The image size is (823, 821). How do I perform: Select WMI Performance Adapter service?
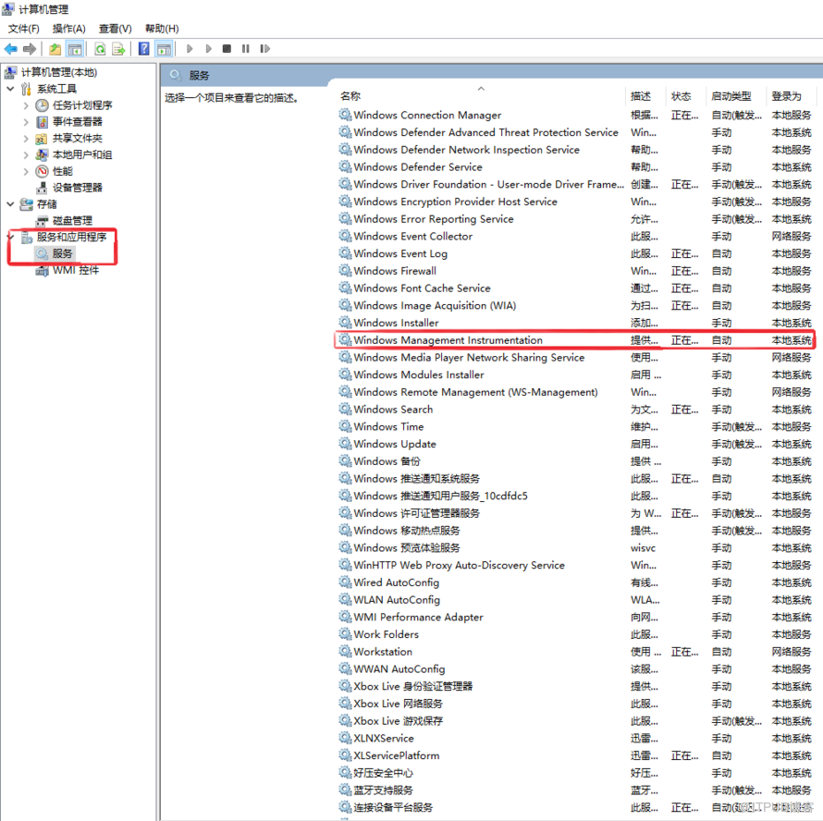coord(575,617)
